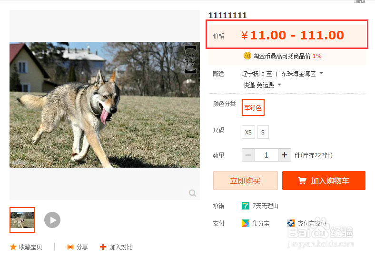This screenshot has height=257, width=375.
Task: Choose size XS
Action: [x=248, y=132]
